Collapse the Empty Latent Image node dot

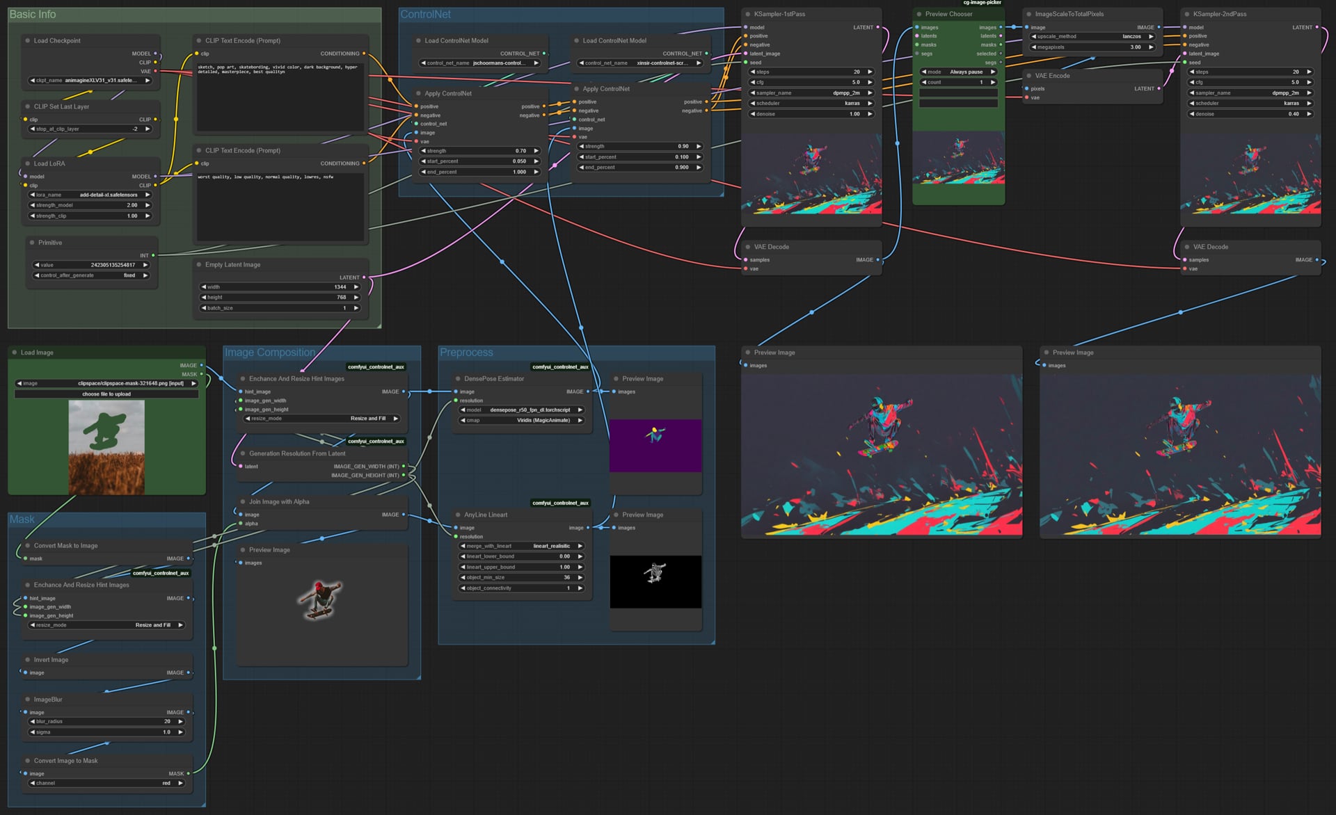click(x=199, y=264)
